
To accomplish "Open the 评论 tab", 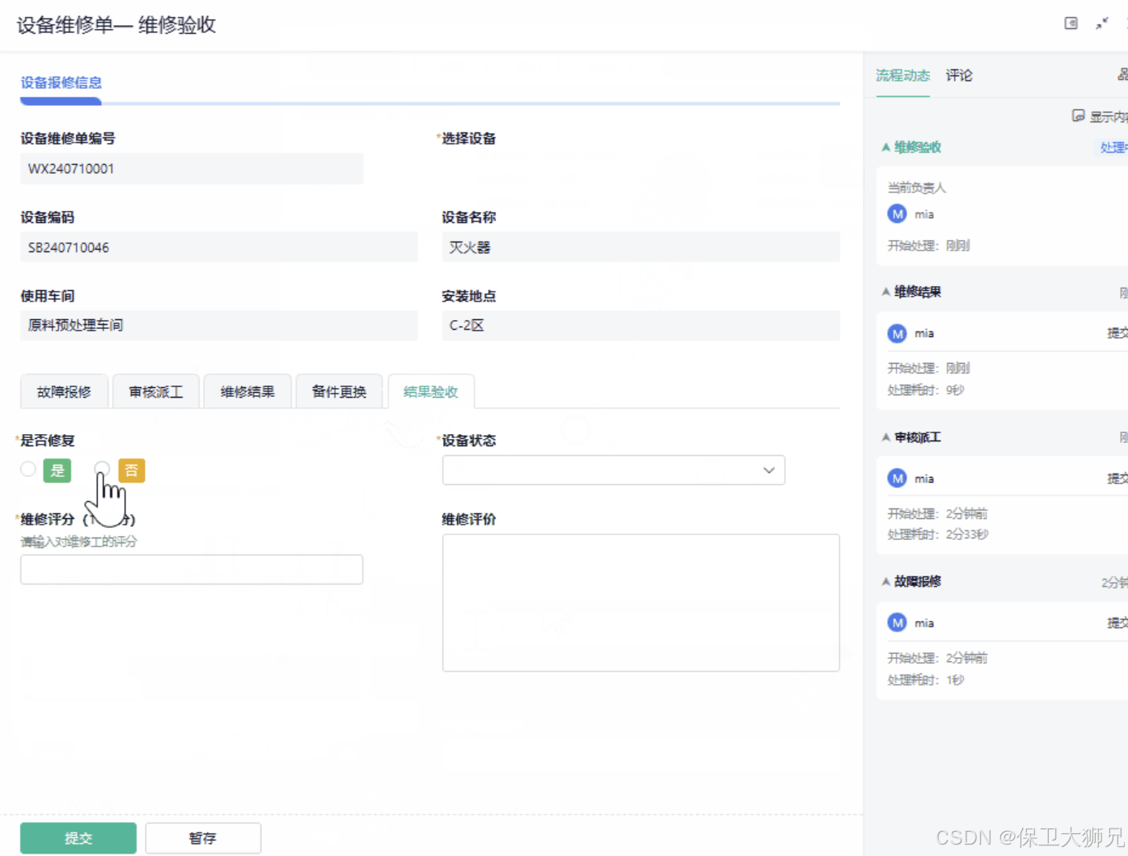I will click(960, 75).
